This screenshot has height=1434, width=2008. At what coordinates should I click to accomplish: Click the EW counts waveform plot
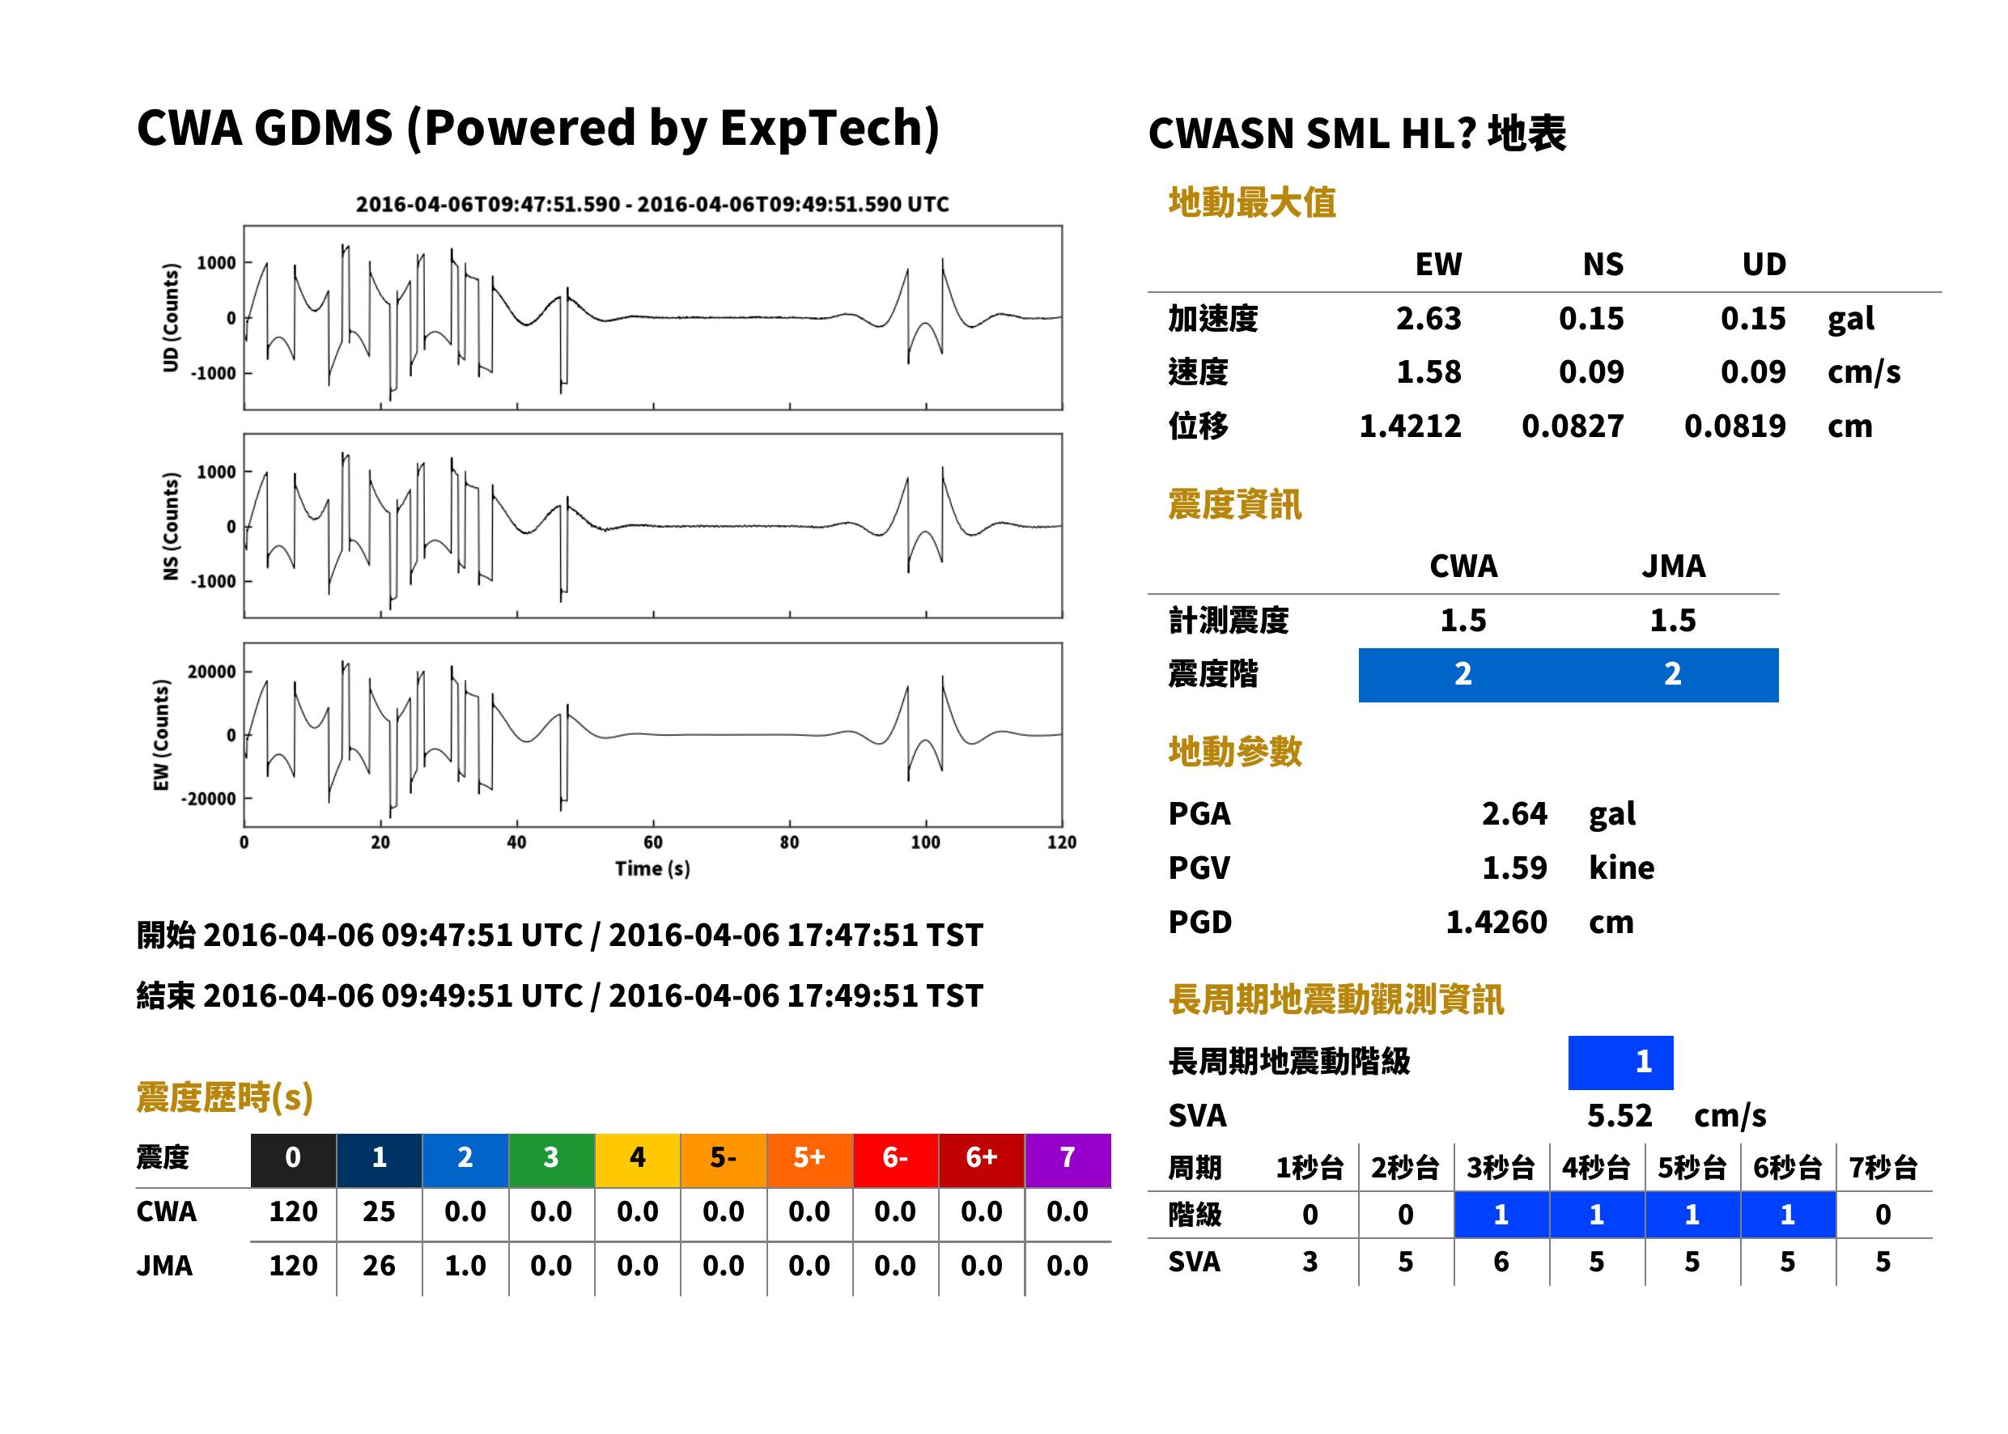point(652,735)
